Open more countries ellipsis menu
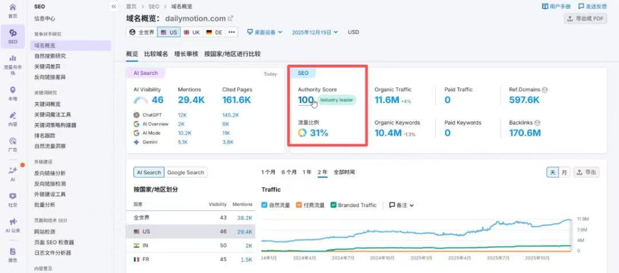 tap(232, 32)
